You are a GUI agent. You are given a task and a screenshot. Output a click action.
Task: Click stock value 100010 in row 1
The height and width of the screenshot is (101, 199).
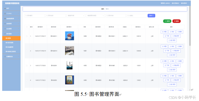[139, 36]
